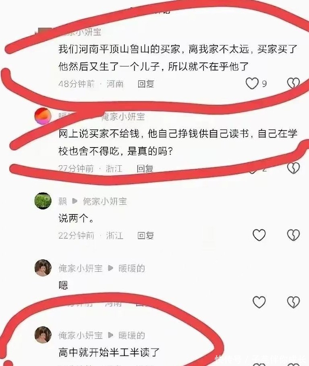The image size is (309, 366).
Task: Like the '说两个。' comment
Action: point(259,235)
